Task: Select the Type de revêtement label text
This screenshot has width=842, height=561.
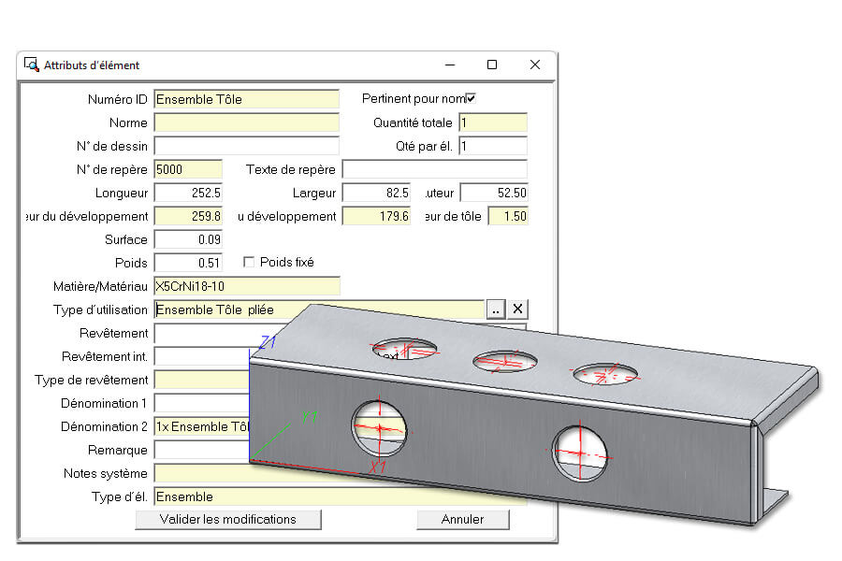Action: (92, 381)
